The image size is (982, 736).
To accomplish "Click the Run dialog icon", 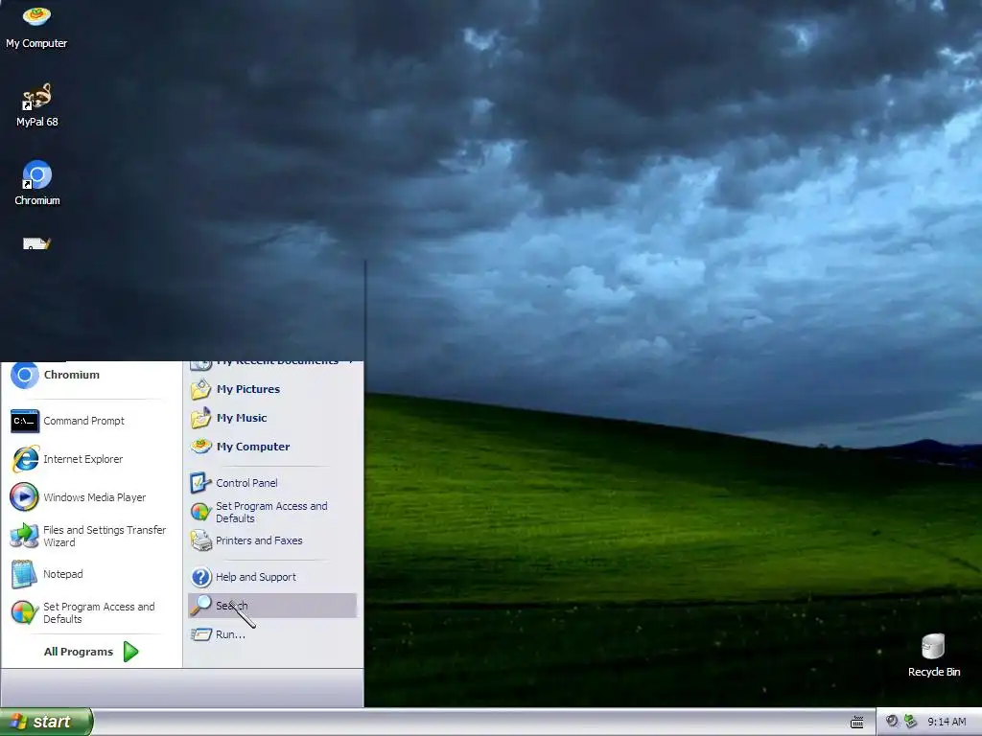I will [x=201, y=634].
